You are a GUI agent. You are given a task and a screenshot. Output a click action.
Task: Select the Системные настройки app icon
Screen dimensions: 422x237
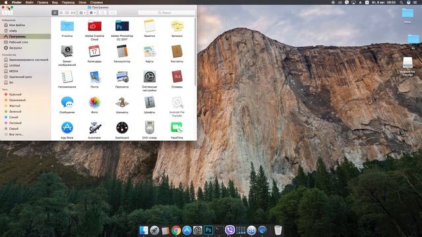[x=150, y=77]
